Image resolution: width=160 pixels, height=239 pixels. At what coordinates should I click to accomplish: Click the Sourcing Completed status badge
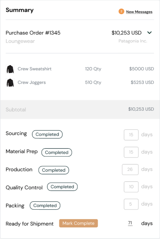pos(47,134)
